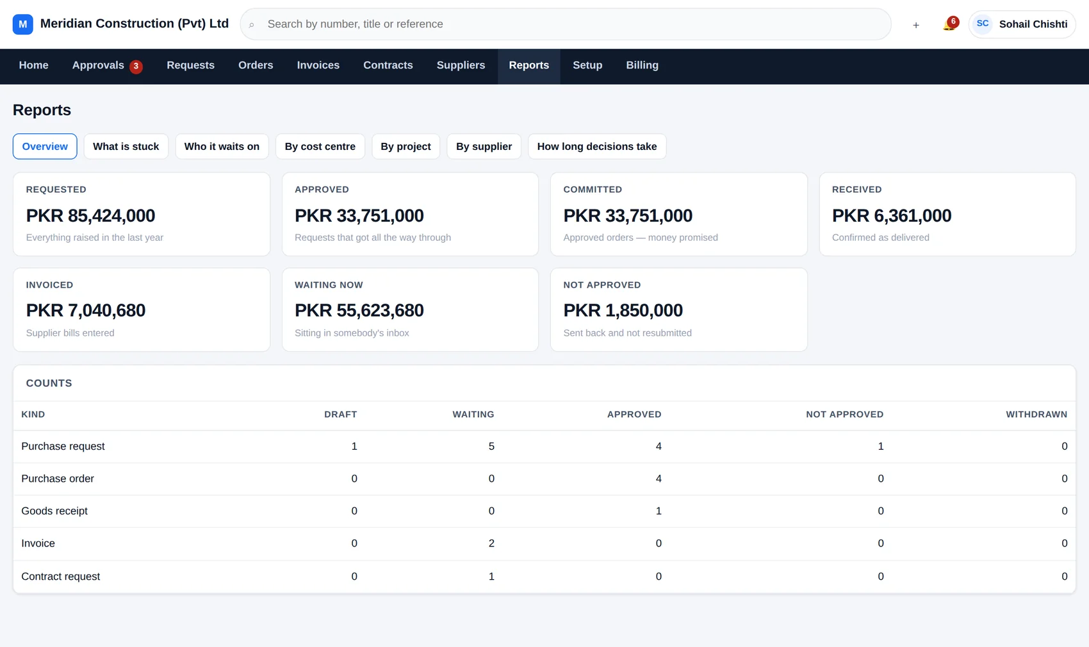Click the Received PKR 6,361,000 card

pyautogui.click(x=947, y=214)
